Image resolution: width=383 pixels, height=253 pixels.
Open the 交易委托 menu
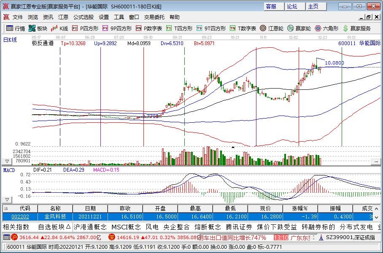coord(154,17)
